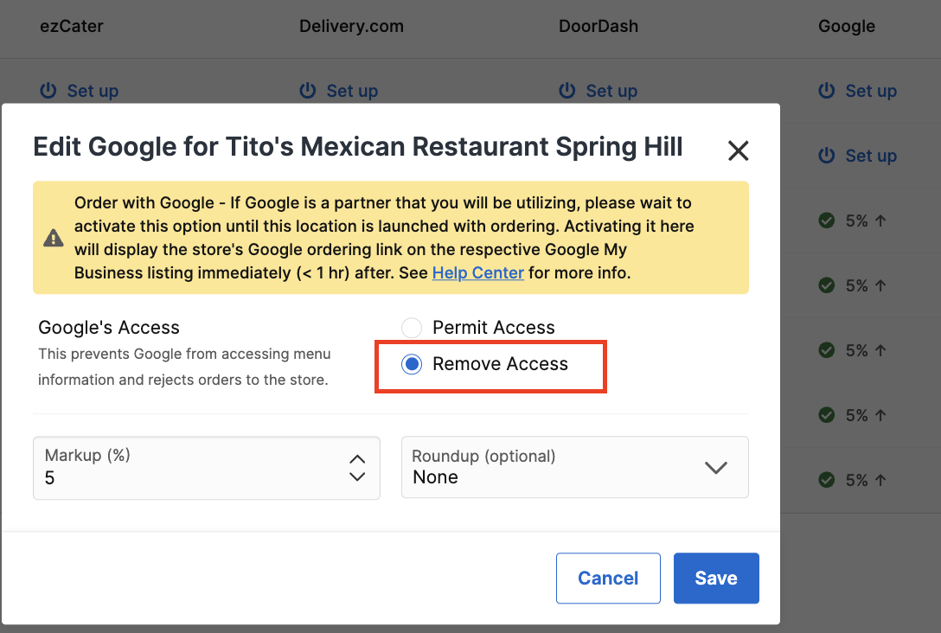941x633 pixels.
Task: Open the Roundup (optional) dropdown
Action: 715,467
